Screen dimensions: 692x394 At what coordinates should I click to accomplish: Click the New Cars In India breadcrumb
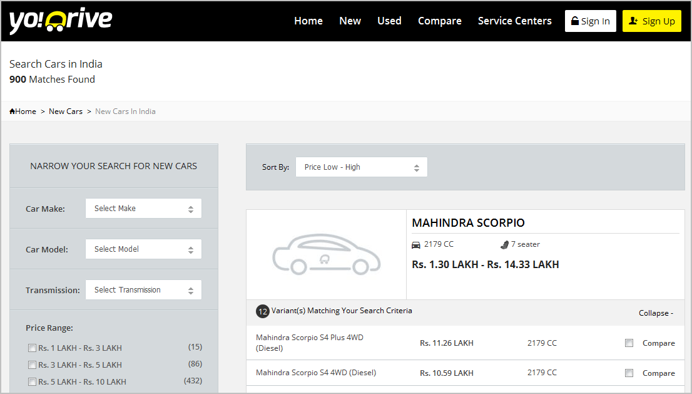coord(125,111)
